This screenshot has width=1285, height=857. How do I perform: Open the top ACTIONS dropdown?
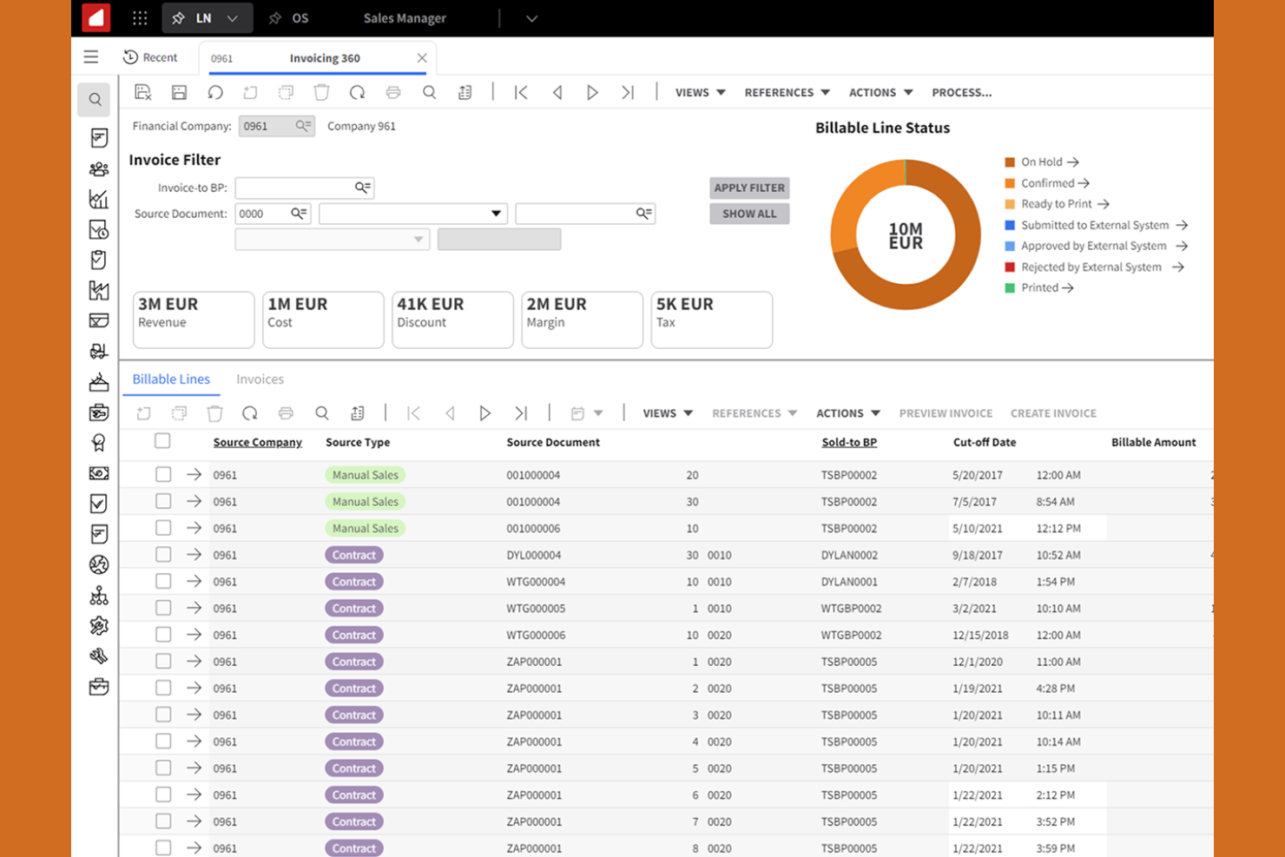click(x=881, y=92)
